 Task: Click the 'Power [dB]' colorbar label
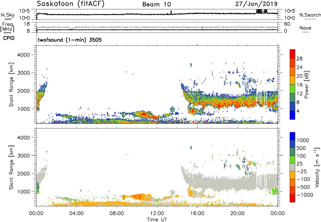click(307, 85)
